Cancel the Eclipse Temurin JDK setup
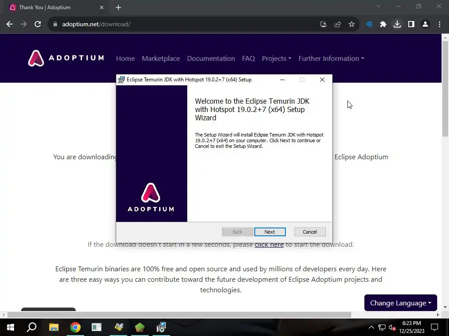 point(310,232)
